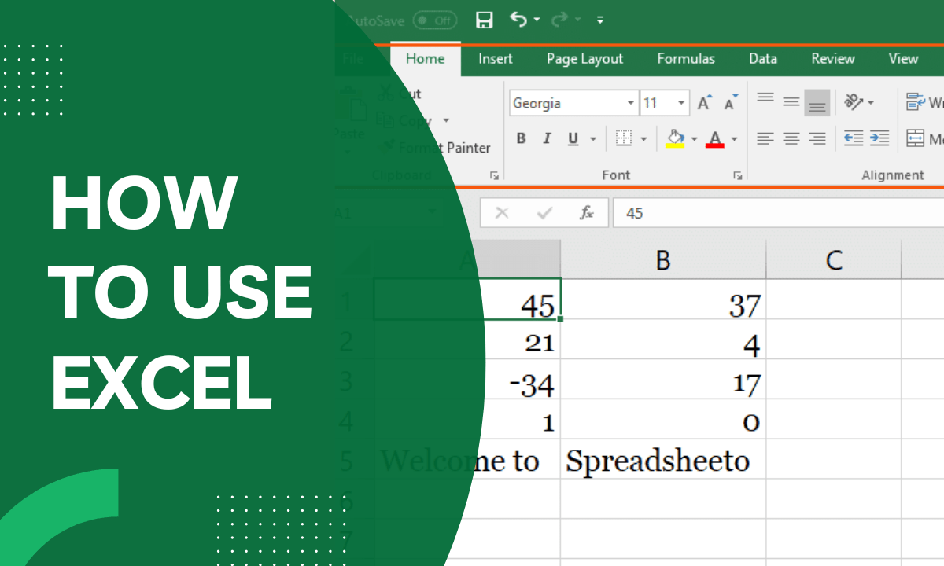
Task: Open the Georgia font name dropdown
Action: pos(631,104)
